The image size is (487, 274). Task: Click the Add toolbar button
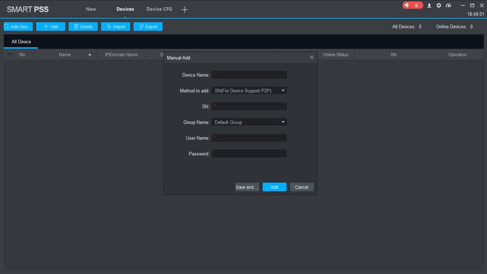(x=51, y=26)
